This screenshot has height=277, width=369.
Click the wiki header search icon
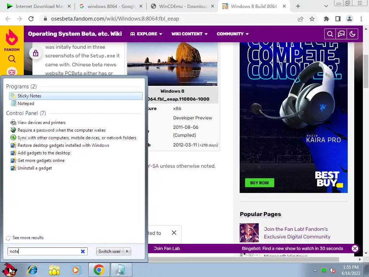tap(330, 34)
